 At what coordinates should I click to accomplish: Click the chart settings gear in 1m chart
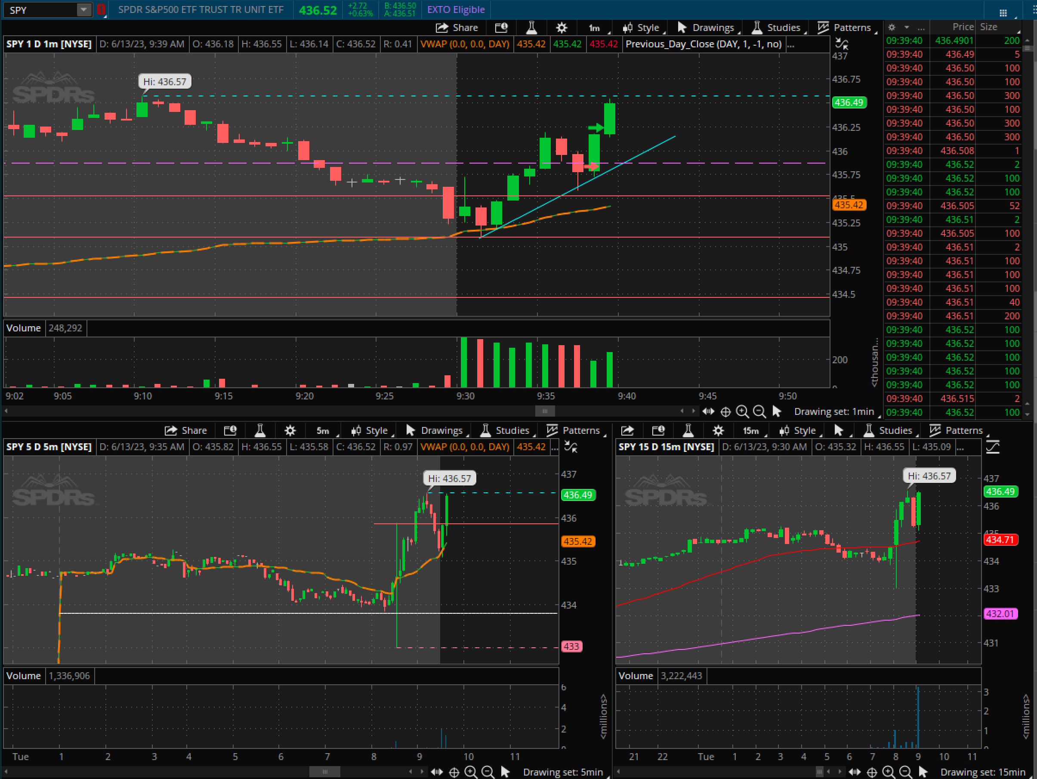[561, 28]
